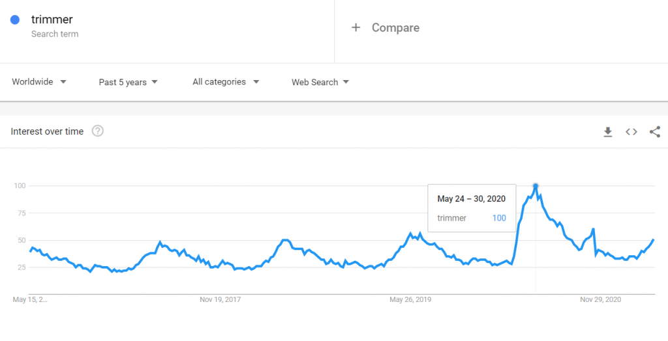Open help for Interest over time
Image resolution: width=668 pixels, height=341 pixels.
pyautogui.click(x=98, y=131)
